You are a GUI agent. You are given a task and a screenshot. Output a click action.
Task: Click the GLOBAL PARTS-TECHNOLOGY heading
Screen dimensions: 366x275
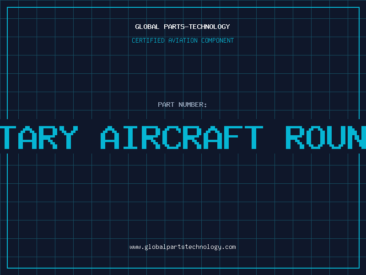(183, 27)
